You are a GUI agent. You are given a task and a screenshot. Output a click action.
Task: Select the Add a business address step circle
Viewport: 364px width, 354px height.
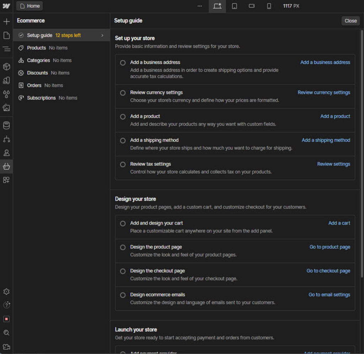coord(123,63)
